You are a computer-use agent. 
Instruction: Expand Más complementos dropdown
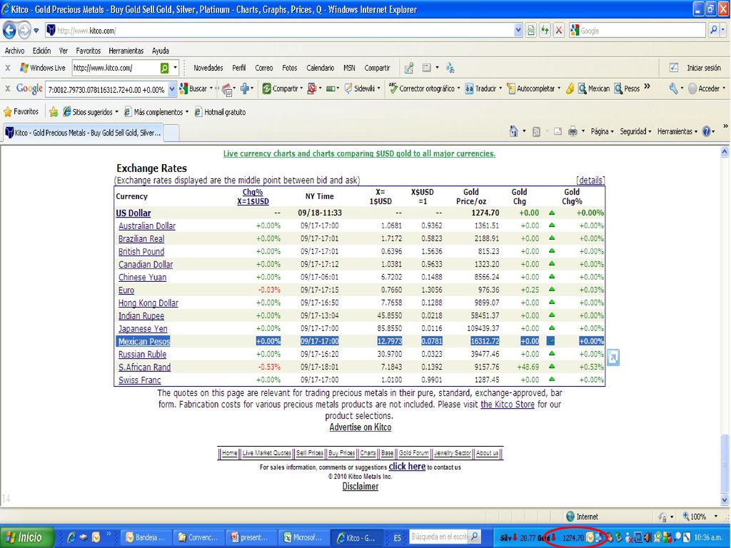click(187, 112)
